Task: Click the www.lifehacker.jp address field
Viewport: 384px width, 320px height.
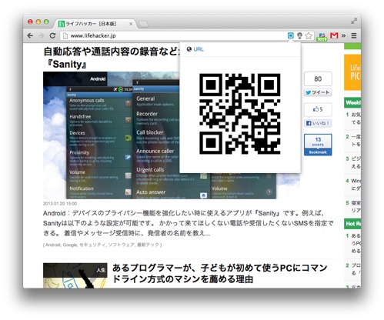Action: (175, 35)
